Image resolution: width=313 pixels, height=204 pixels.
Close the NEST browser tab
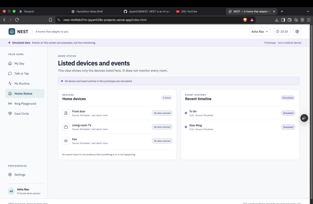pyautogui.click(x=274, y=11)
